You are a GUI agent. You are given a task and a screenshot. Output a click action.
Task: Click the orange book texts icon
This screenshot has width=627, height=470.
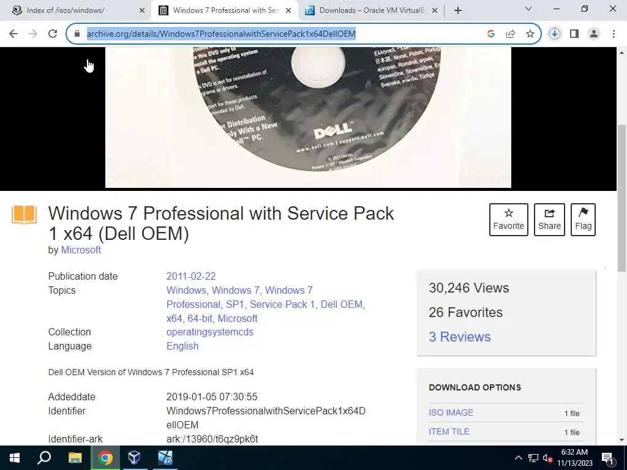[24, 215]
